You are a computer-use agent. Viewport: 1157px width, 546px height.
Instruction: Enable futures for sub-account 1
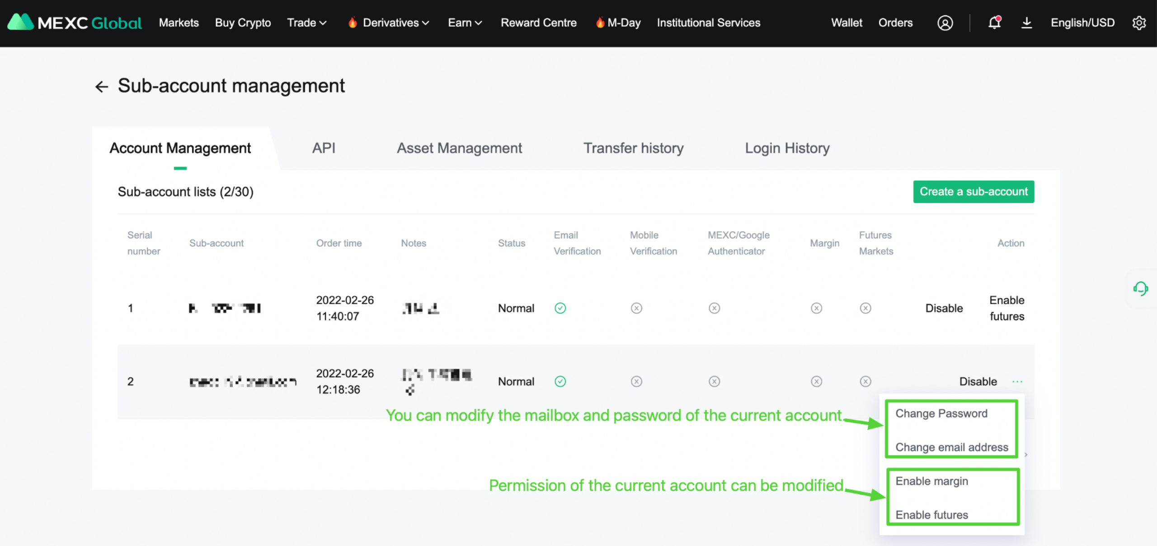click(x=1006, y=308)
